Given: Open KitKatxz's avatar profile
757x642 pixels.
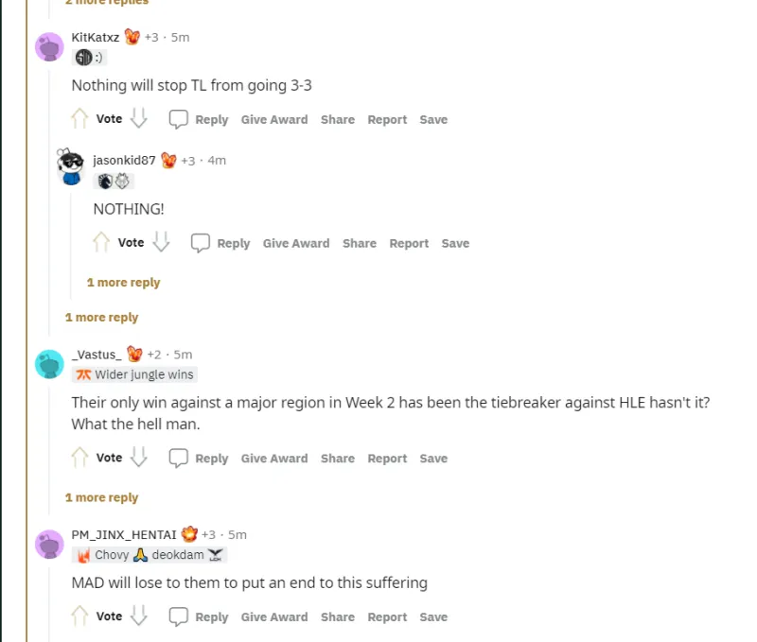Looking at the screenshot, I should pyautogui.click(x=50, y=46).
